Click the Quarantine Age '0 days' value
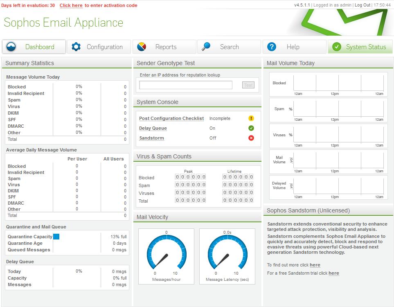The width and height of the screenshot is (394, 307). coord(119,243)
